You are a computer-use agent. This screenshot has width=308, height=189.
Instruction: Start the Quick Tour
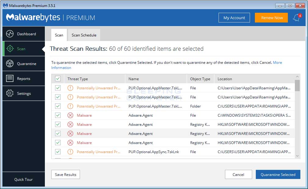[x=23, y=180]
